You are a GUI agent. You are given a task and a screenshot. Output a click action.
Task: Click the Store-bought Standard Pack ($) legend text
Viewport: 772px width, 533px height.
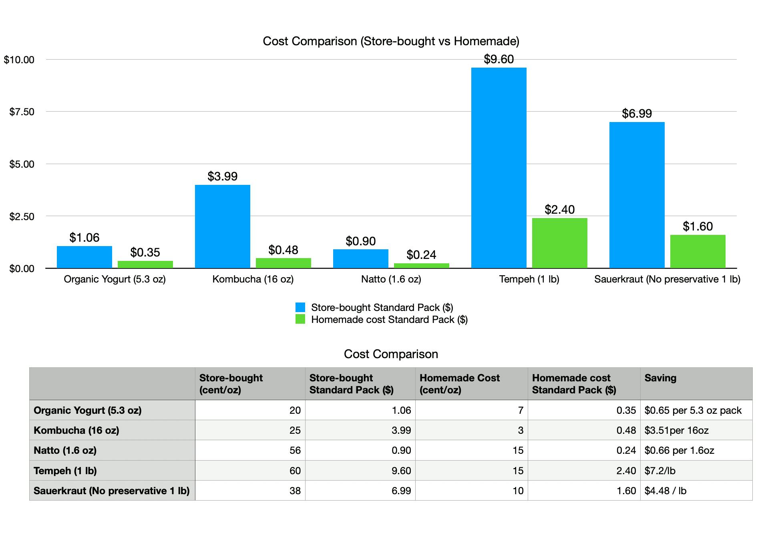point(382,307)
